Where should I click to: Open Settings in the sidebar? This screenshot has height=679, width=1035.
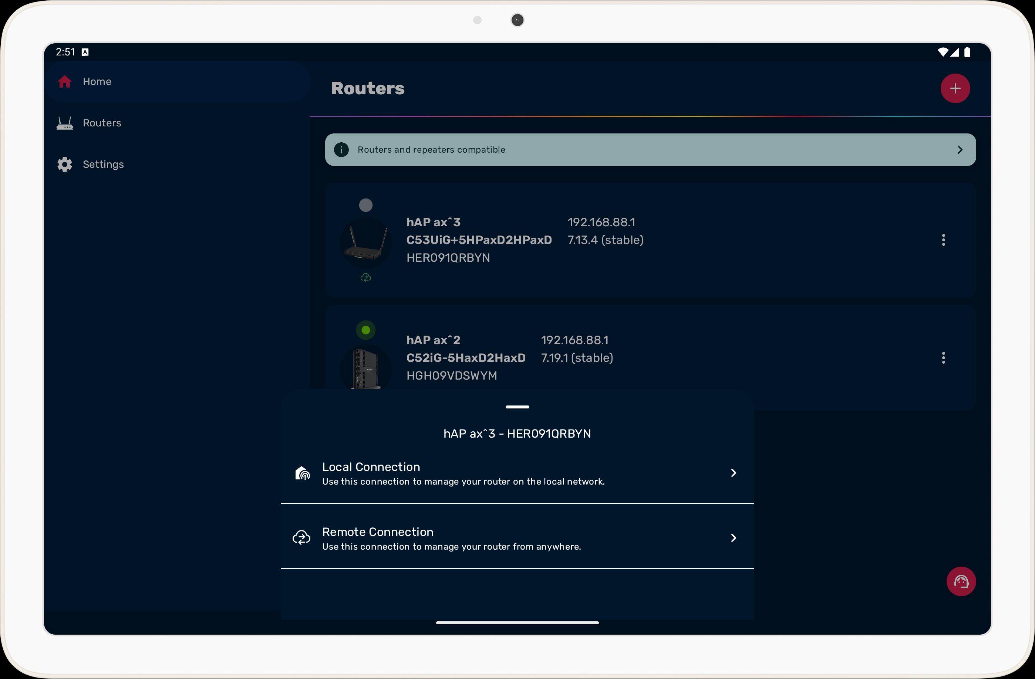178,164
